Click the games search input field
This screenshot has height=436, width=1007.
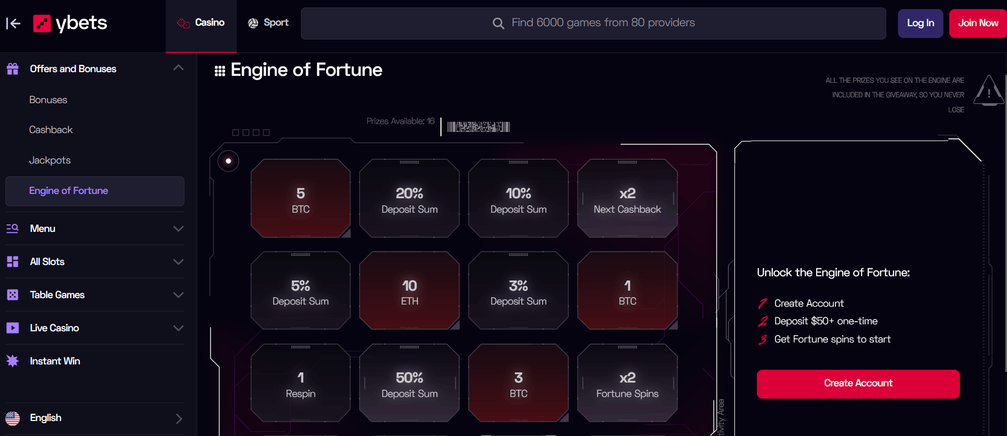[x=603, y=23]
